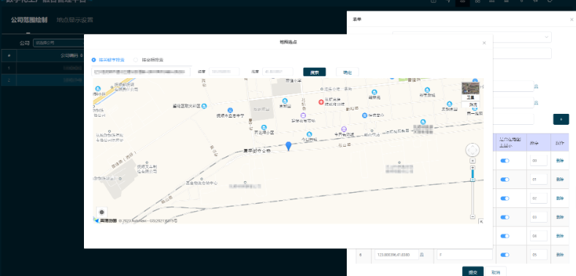The height and width of the screenshot is (276, 576).
Task: Zoom out with map minus button
Action: tap(473, 216)
